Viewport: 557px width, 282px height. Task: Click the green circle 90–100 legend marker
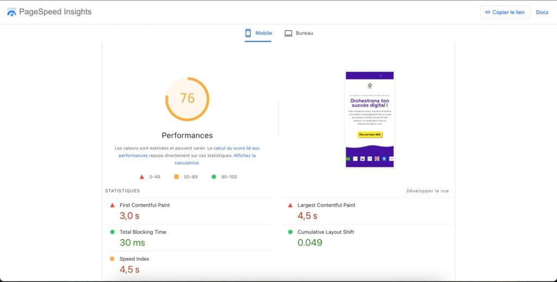coord(214,177)
